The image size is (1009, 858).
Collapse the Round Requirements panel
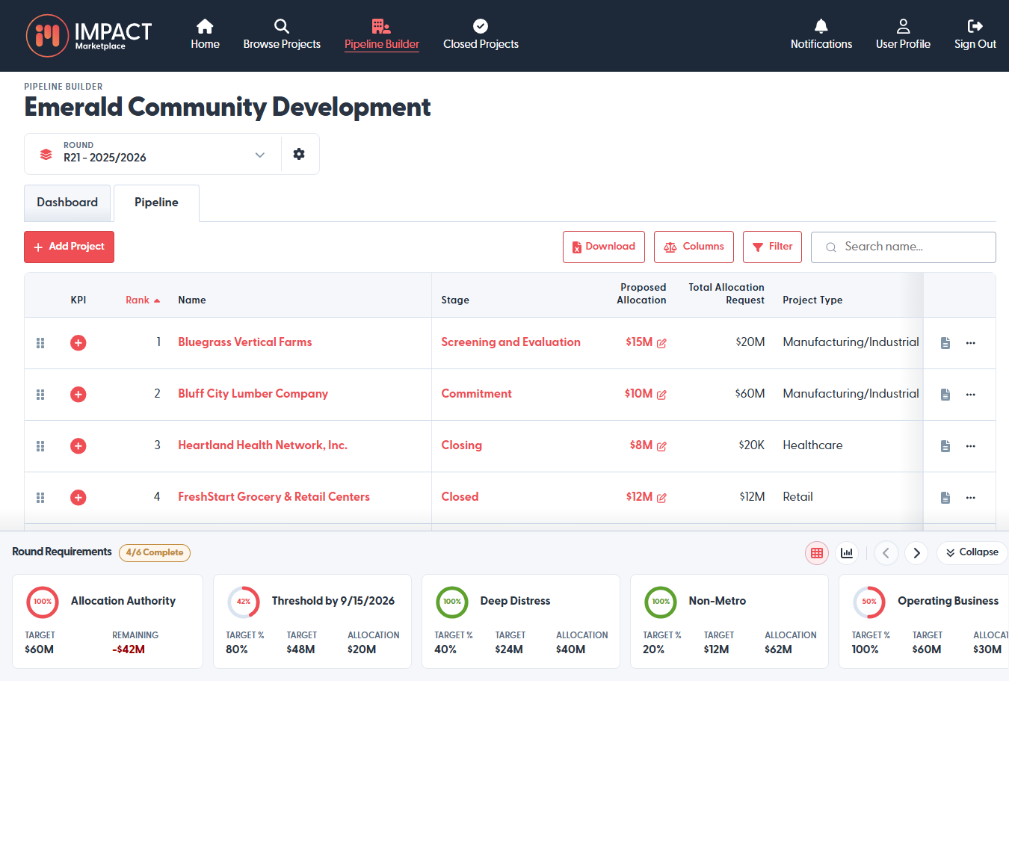tap(972, 553)
